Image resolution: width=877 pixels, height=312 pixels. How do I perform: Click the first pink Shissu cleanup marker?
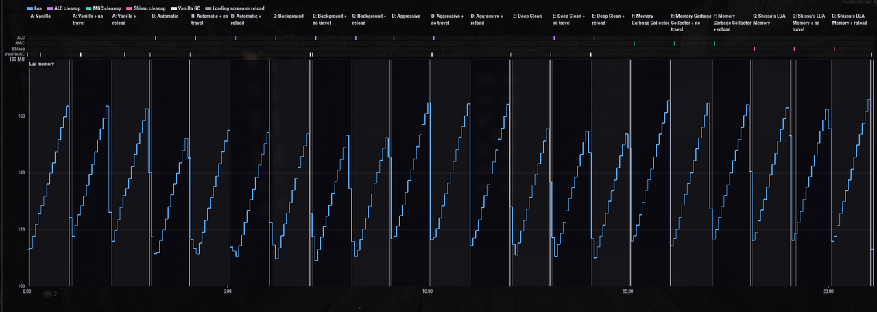click(x=754, y=49)
